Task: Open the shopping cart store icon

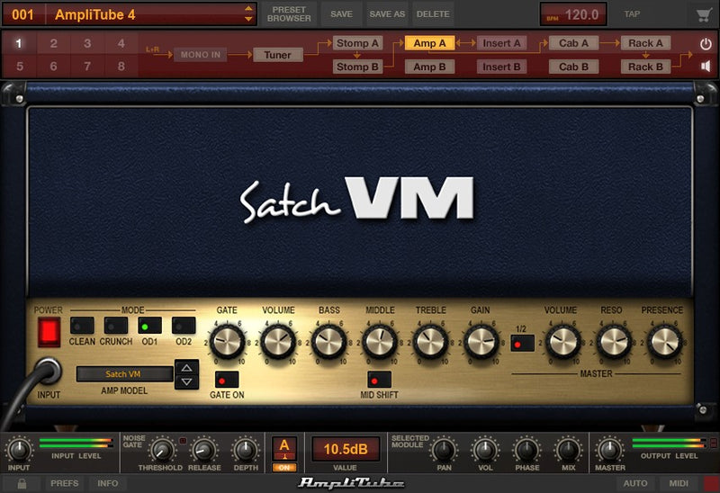Action: 702,14
